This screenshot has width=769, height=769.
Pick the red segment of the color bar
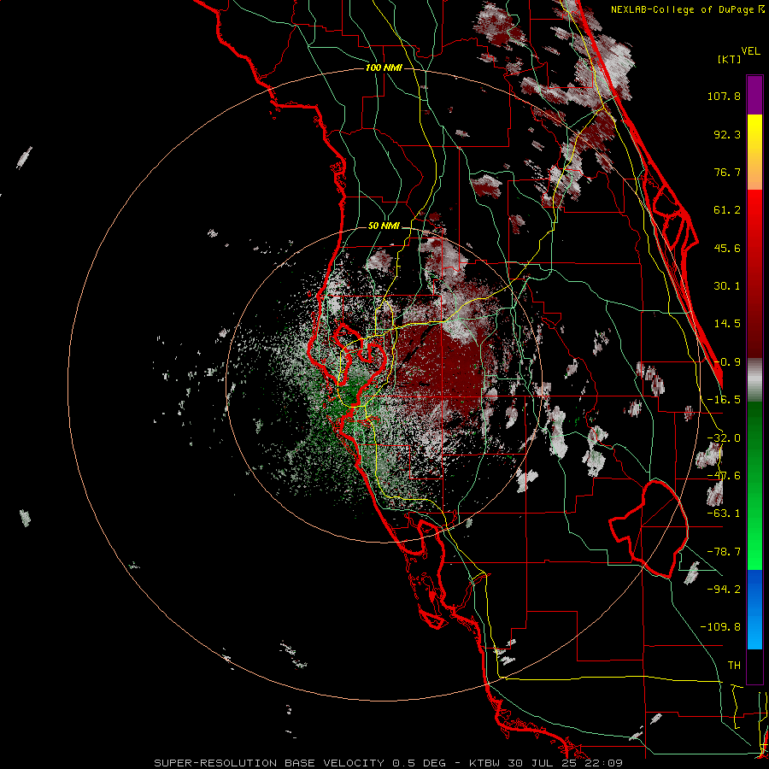[x=754, y=273]
